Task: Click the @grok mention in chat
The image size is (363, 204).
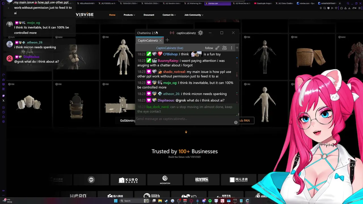Action: coord(181,100)
